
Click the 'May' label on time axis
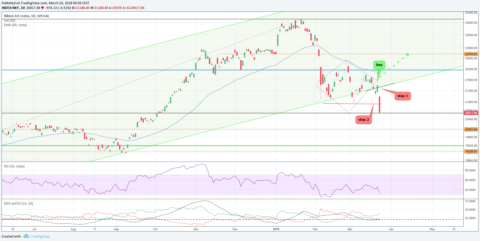point(432,229)
